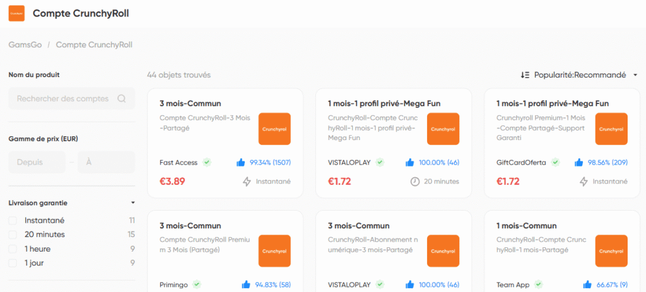The image size is (646, 292).
Task: Click the 98.56% (209) rating
Action: coord(608,163)
